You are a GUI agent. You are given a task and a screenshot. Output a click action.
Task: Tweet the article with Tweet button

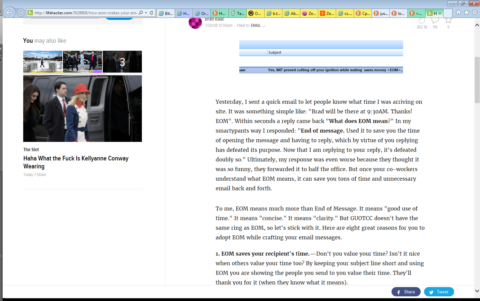[439, 292]
